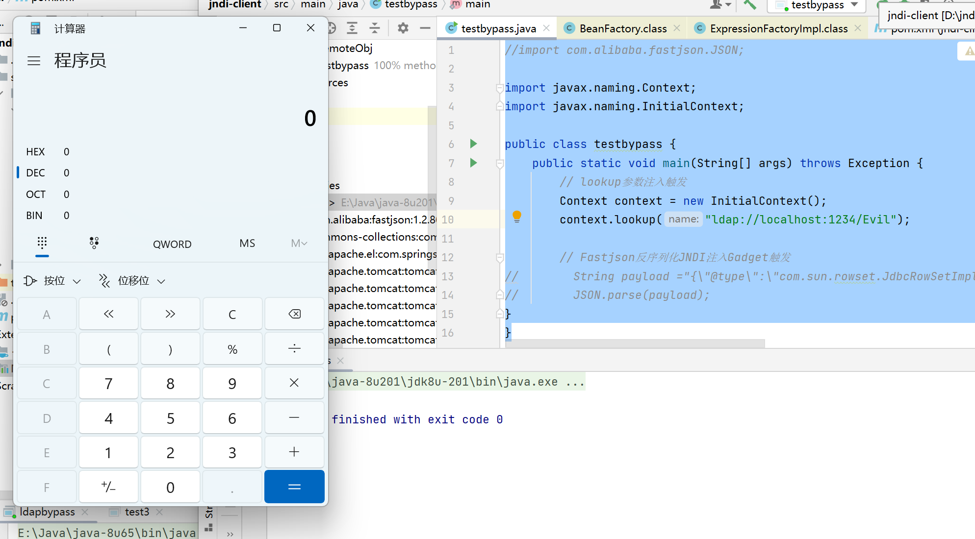Viewport: 975px width, 539px height.
Task: Click digit 5 on calculator keypad
Action: [170, 418]
